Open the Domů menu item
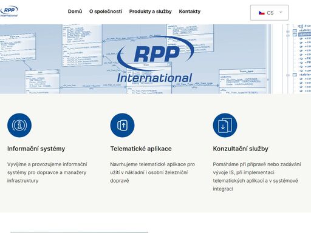The width and height of the screenshot is (311, 233). click(75, 12)
